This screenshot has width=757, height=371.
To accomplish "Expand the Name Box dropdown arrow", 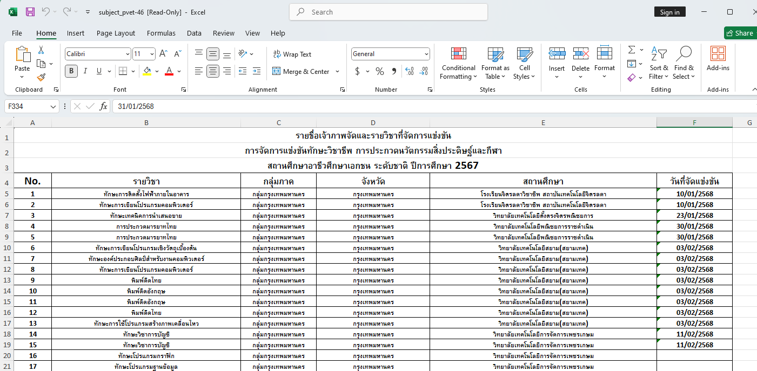I will [53, 107].
